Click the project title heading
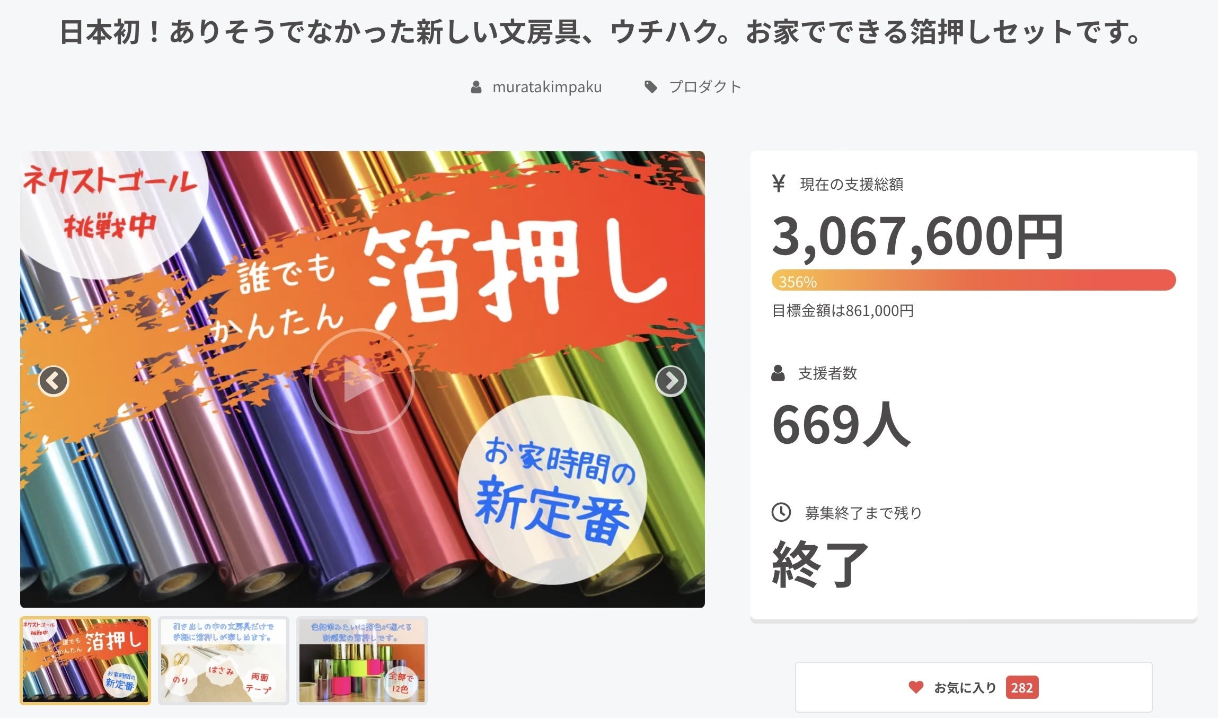The height and width of the screenshot is (718, 1218). 601,32
